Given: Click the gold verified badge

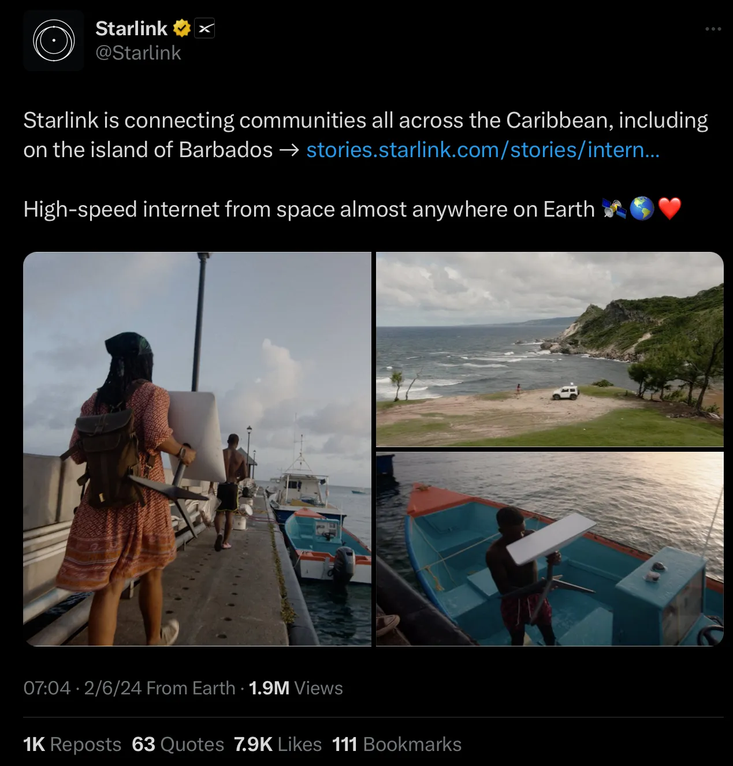Looking at the screenshot, I should pyautogui.click(x=182, y=28).
